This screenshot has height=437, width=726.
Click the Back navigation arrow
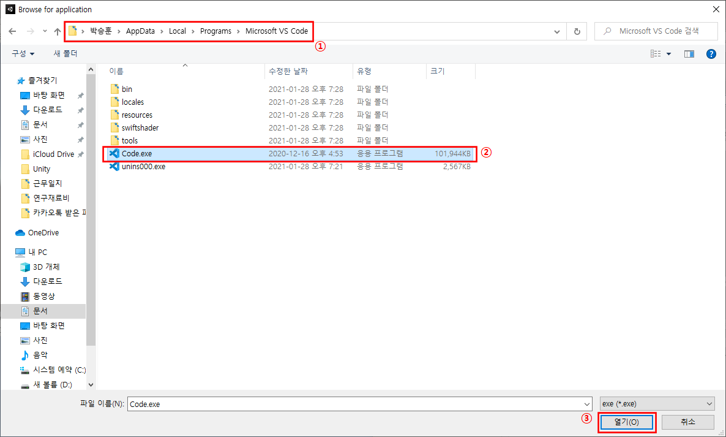tap(12, 31)
